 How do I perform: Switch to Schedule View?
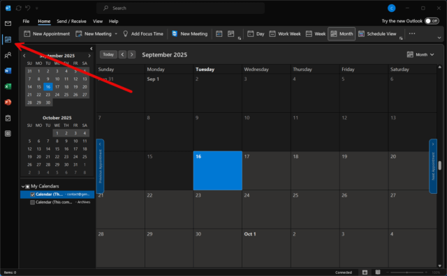click(x=377, y=34)
